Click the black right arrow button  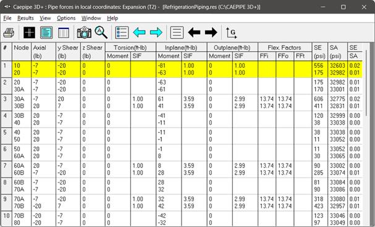[x=211, y=33]
